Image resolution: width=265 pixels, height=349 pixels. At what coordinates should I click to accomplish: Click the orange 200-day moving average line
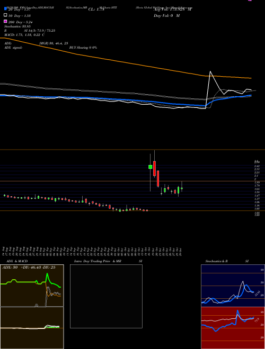125,62
